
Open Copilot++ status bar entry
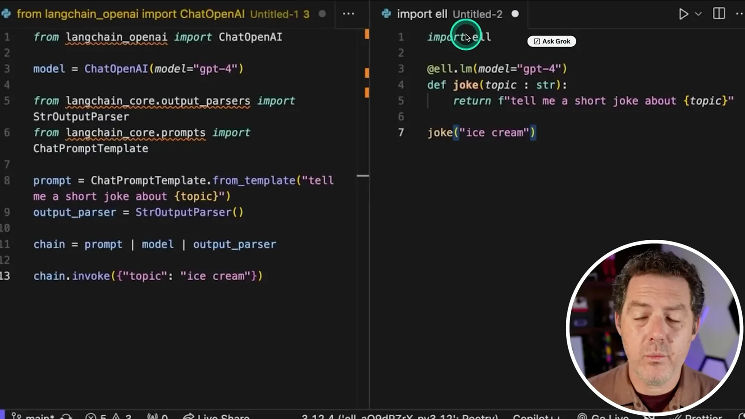point(536,416)
